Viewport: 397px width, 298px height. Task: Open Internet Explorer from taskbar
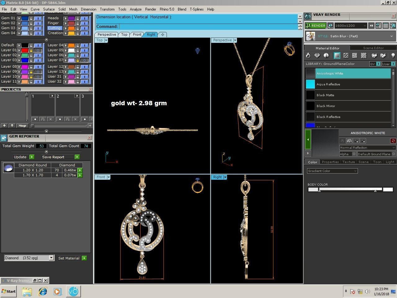(42, 291)
